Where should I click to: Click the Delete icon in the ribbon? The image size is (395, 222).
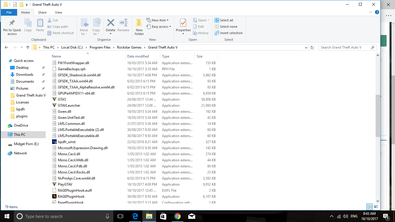(x=110, y=23)
